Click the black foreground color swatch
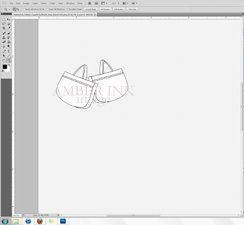This screenshot has height=225, width=244. pyautogui.click(x=5, y=67)
